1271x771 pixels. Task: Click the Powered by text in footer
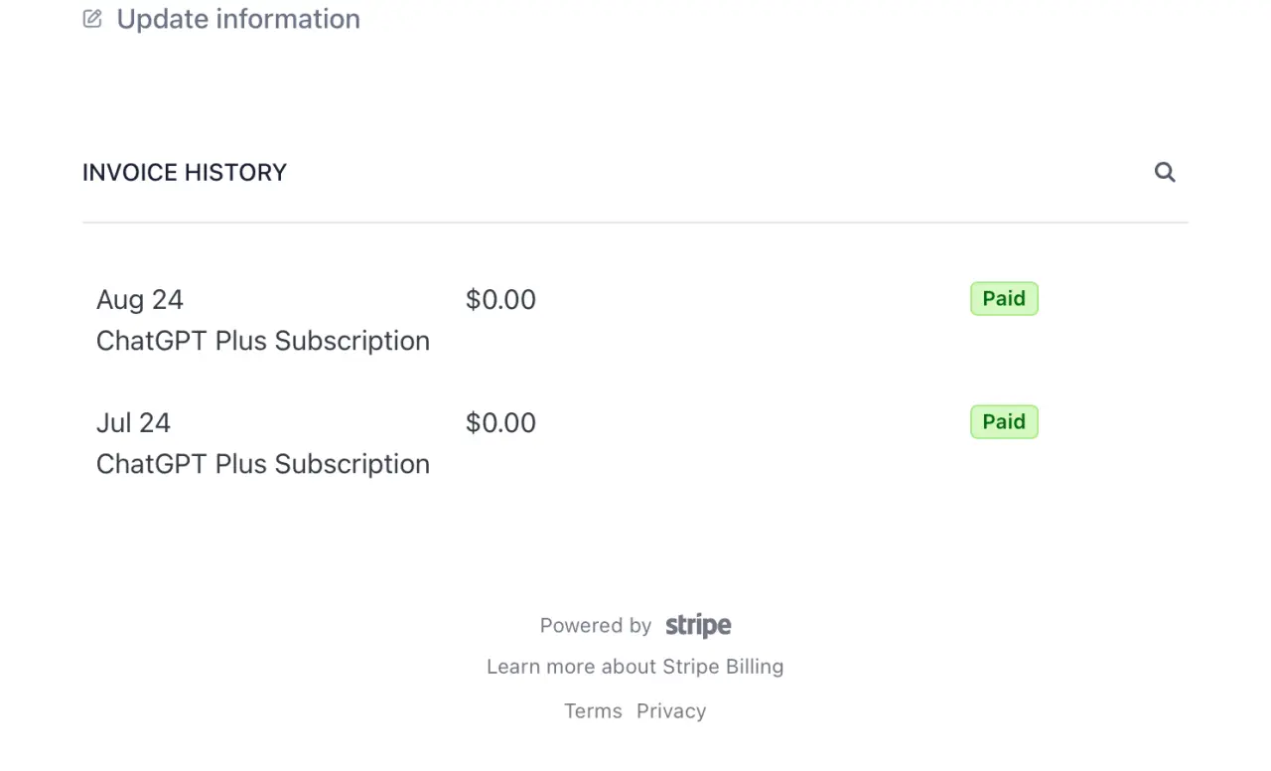[596, 626]
